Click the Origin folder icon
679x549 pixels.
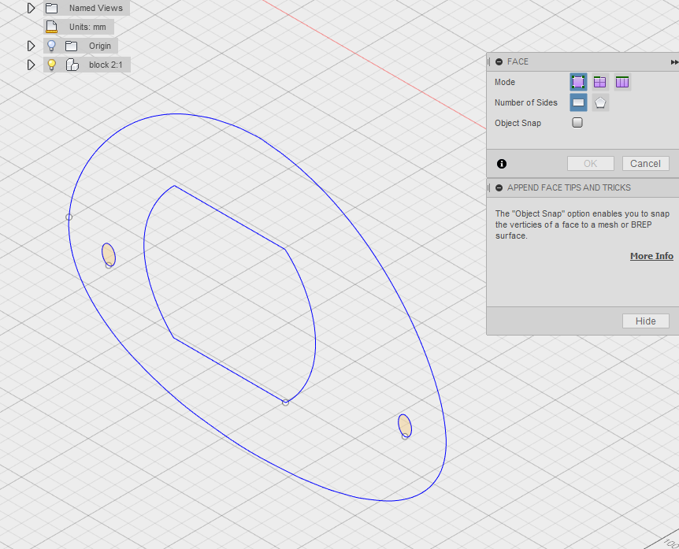(71, 46)
